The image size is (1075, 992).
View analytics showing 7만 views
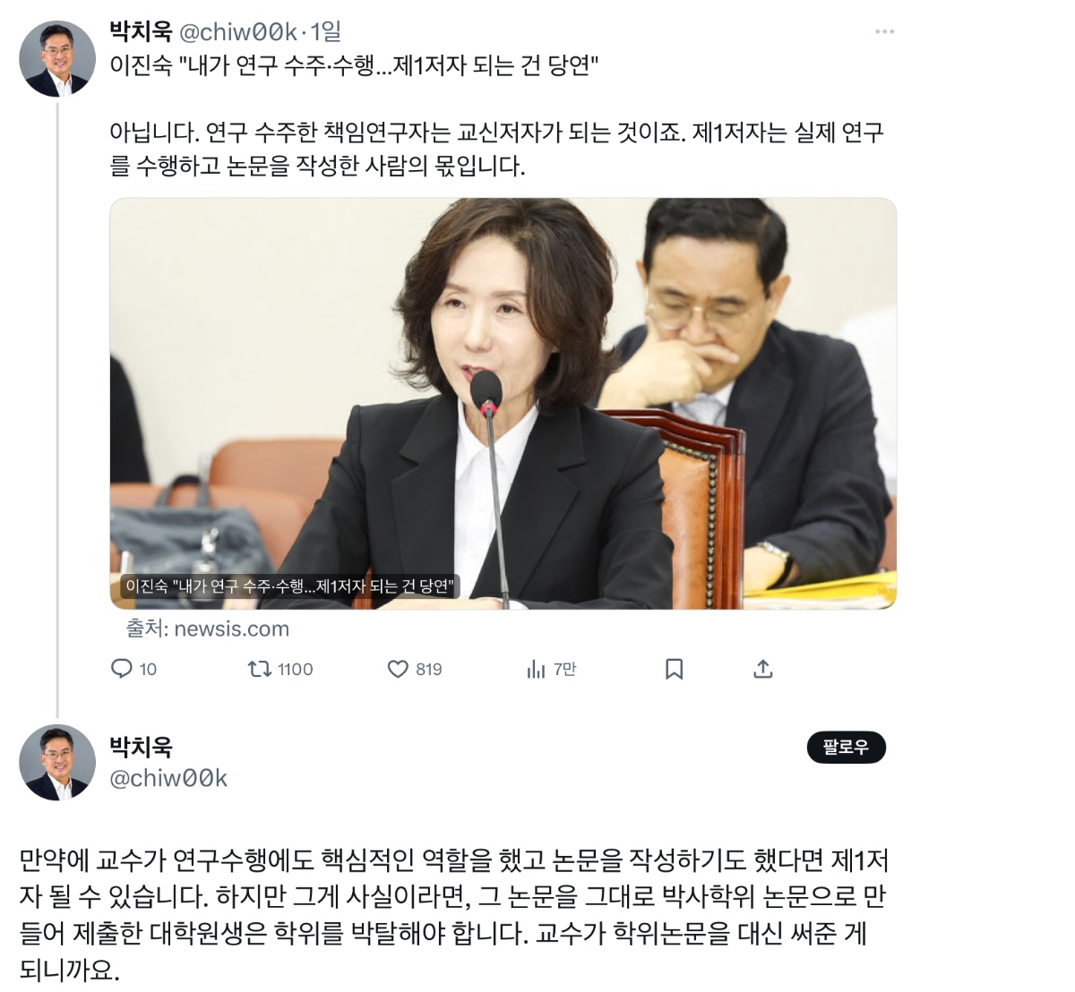coord(551,669)
